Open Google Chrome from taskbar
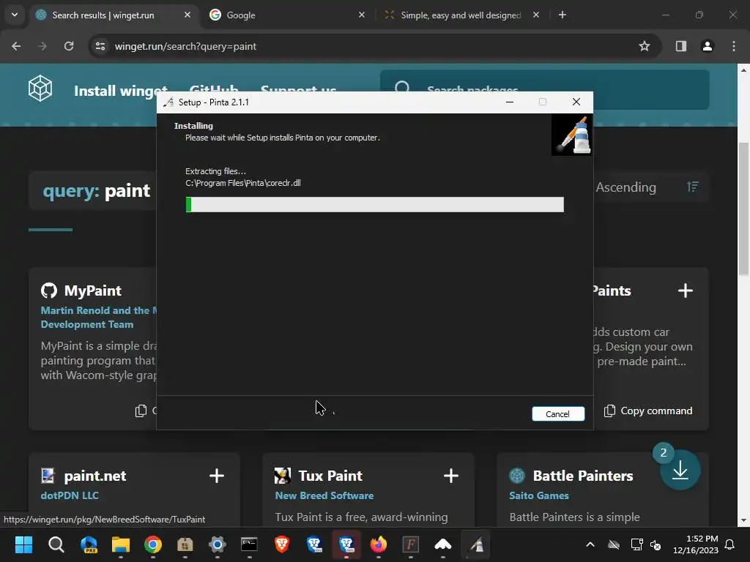 152,544
